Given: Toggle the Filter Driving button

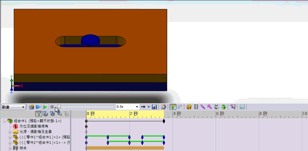Looking at the screenshot, I should point(52,113).
